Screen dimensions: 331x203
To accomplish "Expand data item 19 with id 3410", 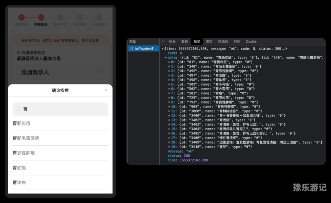I will 169,147.
